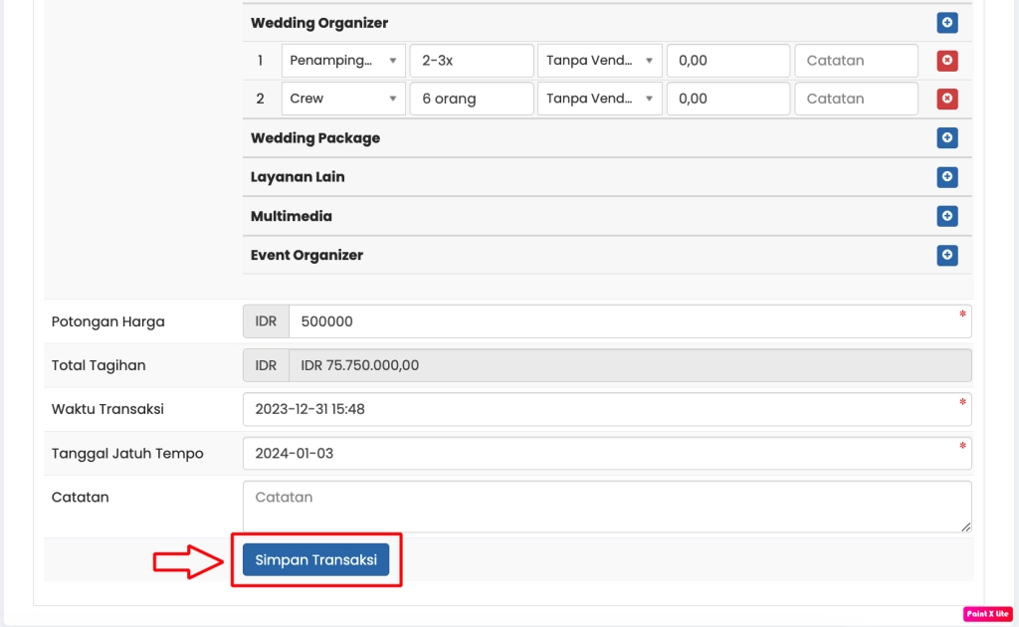The image size is (1019, 627).
Task: Add item to Wedding Package section
Action: [x=946, y=138]
